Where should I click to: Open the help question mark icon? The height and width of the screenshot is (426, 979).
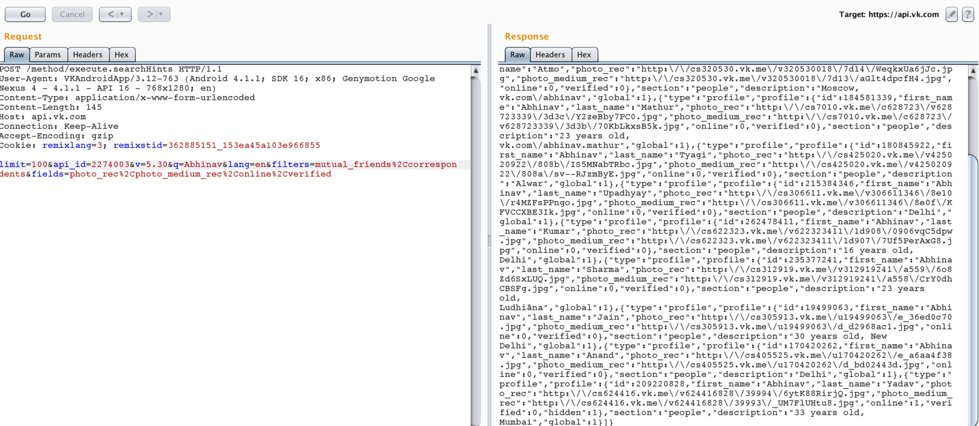(968, 15)
